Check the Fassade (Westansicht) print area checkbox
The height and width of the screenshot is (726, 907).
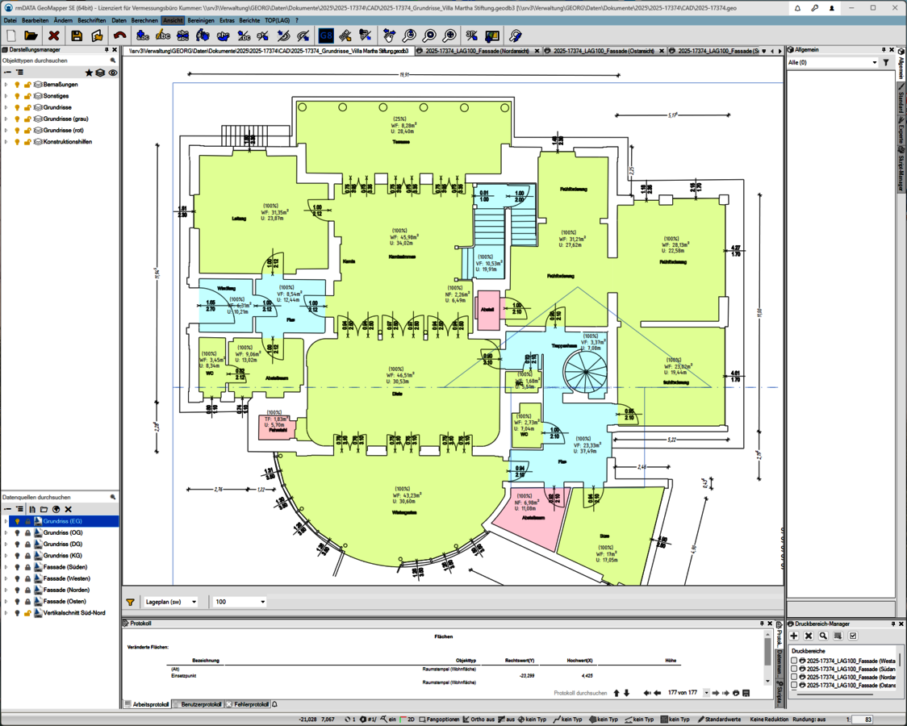click(794, 661)
